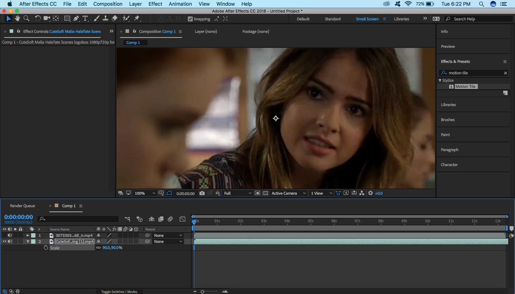Select the Pen tool in toolbar
Screen dimensions: 515x294
76,18
